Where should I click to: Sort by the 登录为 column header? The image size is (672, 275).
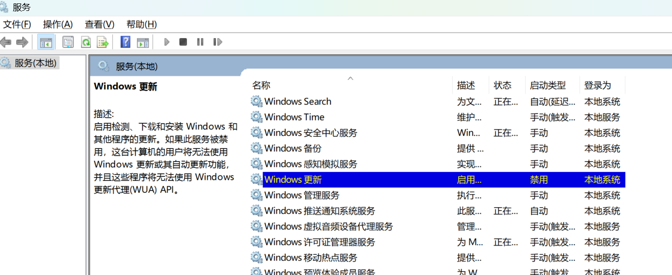pos(603,85)
